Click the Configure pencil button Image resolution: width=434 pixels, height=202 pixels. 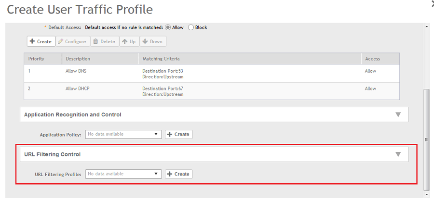(72, 41)
